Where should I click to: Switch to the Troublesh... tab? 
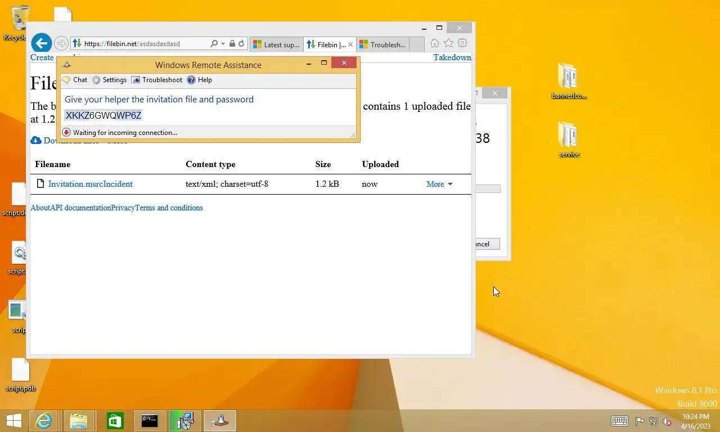383,44
